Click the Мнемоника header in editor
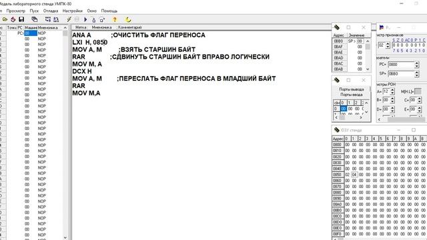 (x=102, y=27)
